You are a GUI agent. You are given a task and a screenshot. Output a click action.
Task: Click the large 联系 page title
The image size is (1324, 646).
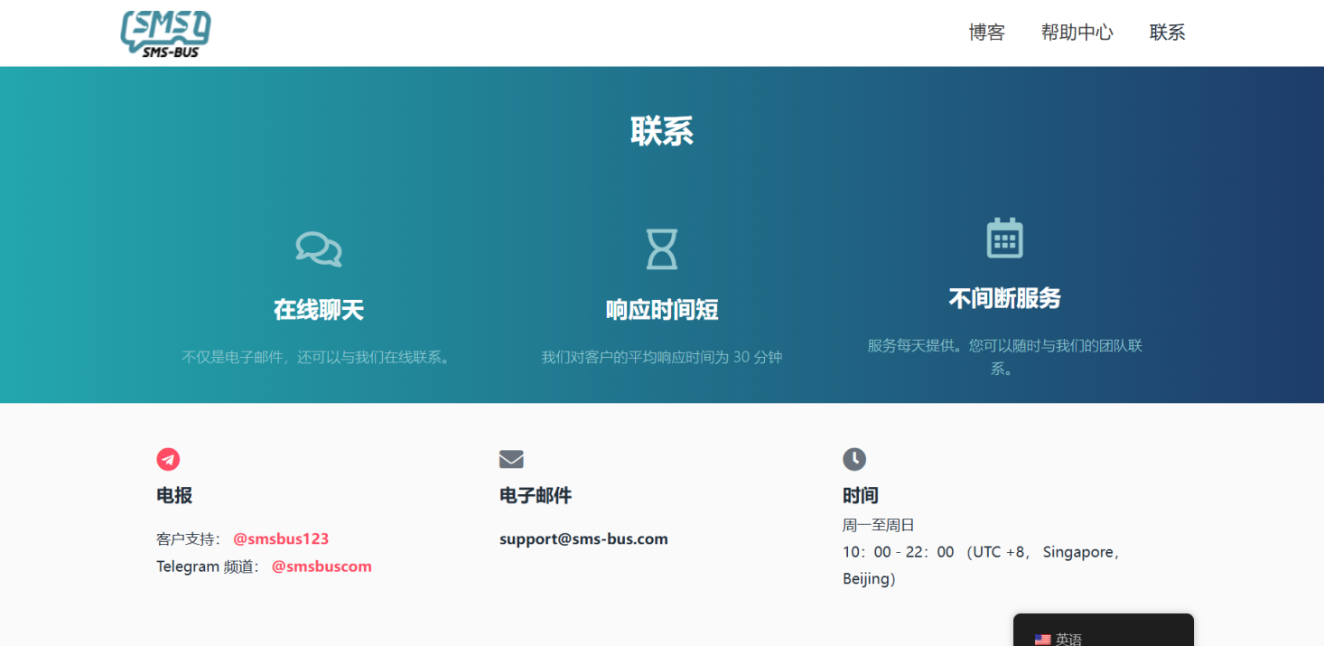click(661, 132)
